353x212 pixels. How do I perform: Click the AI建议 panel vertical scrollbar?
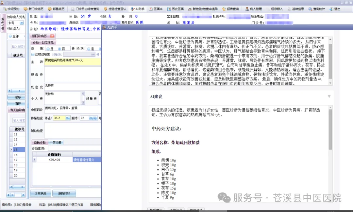point(330,129)
